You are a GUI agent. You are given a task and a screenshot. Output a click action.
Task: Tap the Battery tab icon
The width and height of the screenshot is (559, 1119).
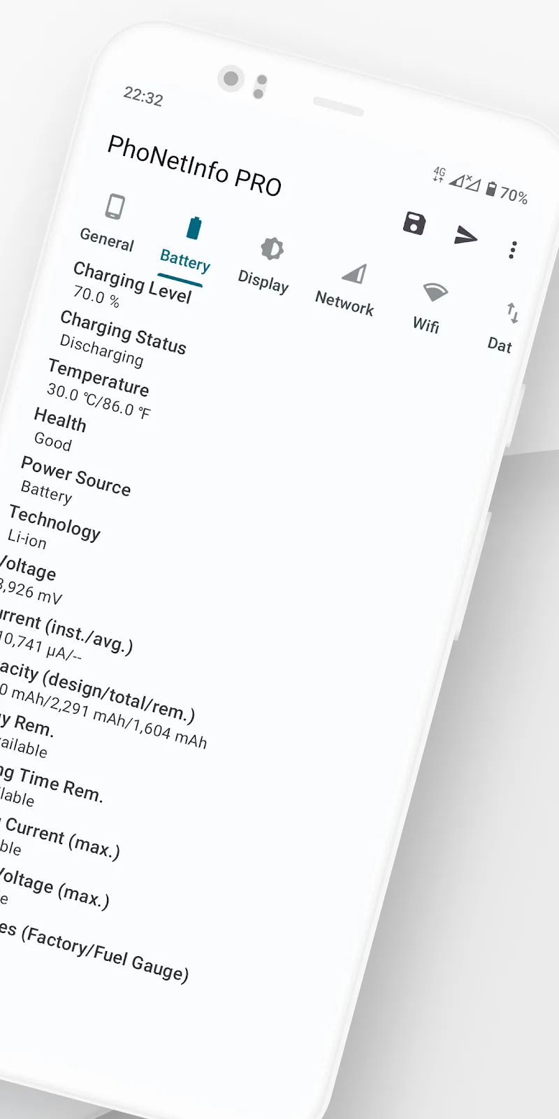point(194,228)
